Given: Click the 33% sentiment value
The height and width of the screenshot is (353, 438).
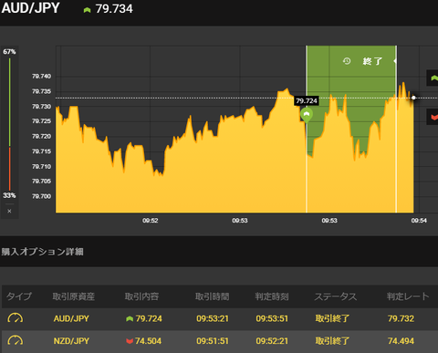Looking at the screenshot, I should 9,195.
